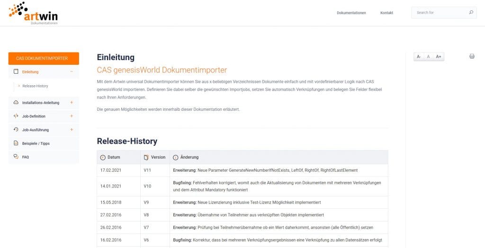Collapse the Einleitung section
The height and width of the screenshot is (248, 485).
[72, 72]
